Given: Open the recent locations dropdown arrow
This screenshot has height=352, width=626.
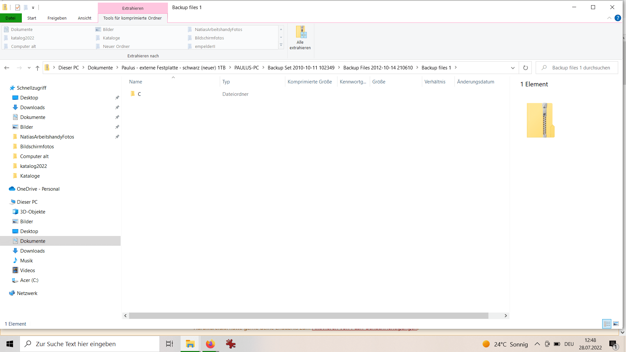Looking at the screenshot, I should tap(29, 68).
